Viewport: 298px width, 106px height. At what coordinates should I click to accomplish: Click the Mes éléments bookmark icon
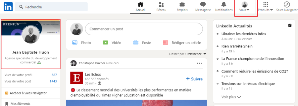coord(7,104)
